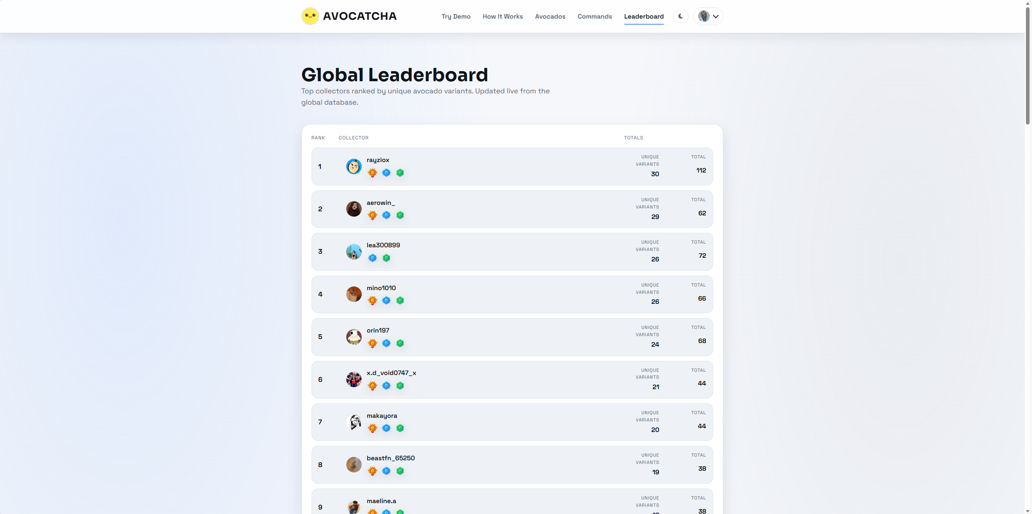Click rayziox's orange badge icon

[373, 173]
